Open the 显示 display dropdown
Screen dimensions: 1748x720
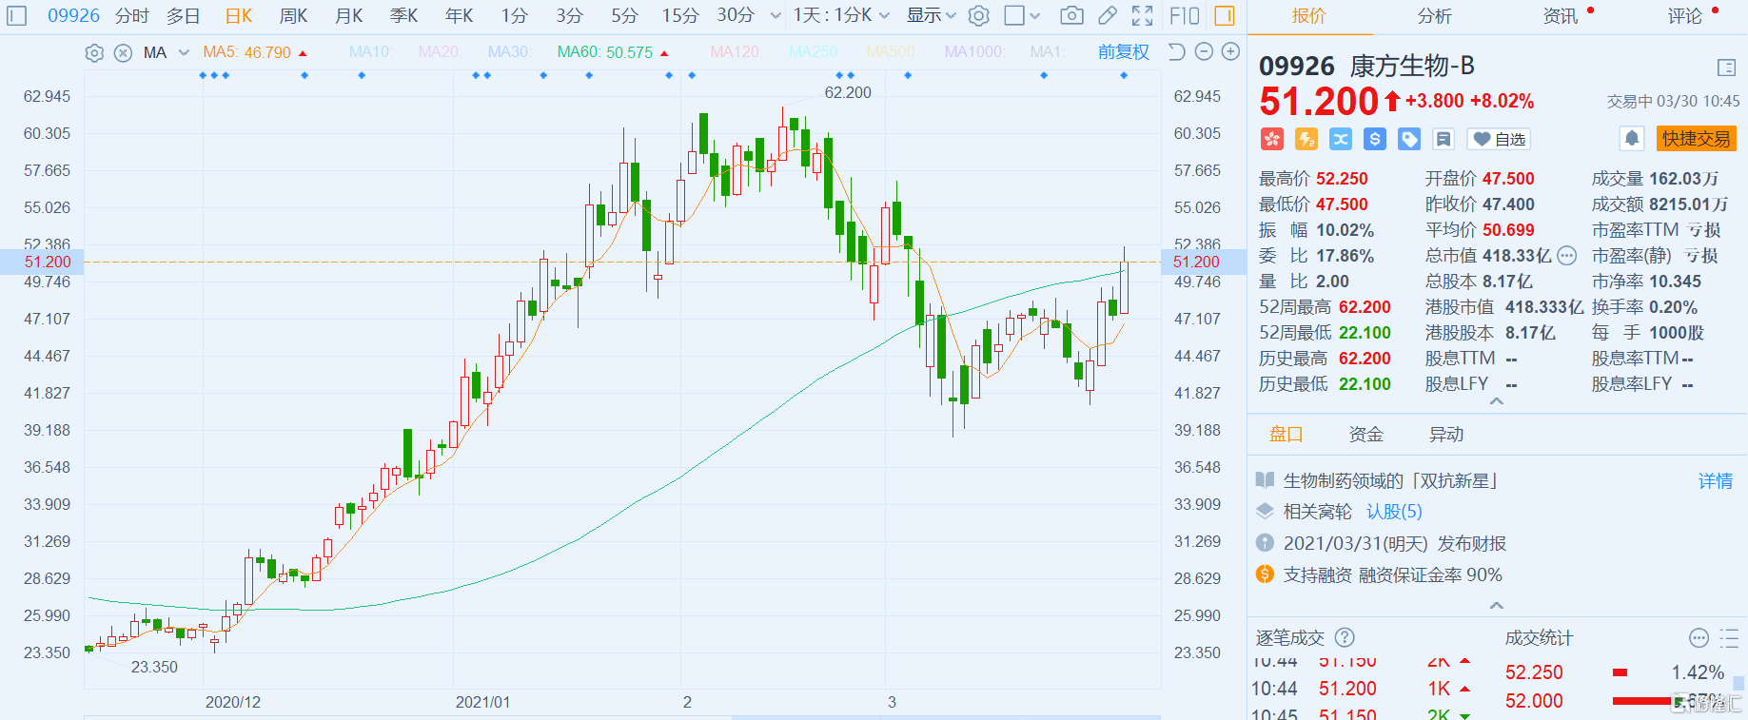931,15
